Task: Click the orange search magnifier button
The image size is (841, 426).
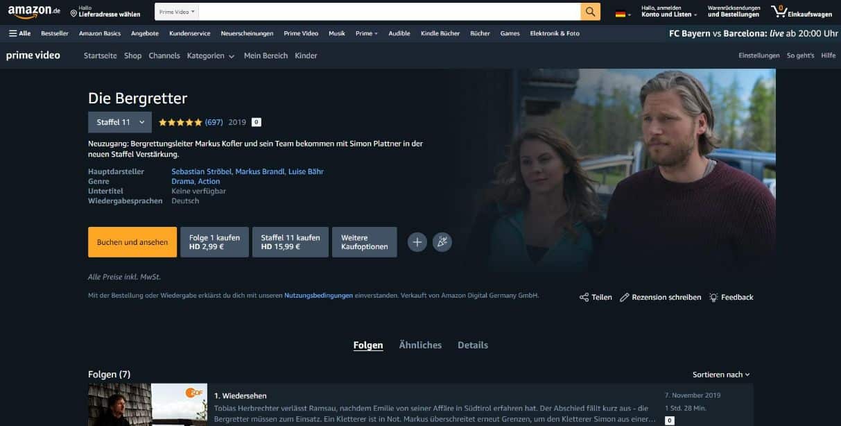Action: [590, 12]
